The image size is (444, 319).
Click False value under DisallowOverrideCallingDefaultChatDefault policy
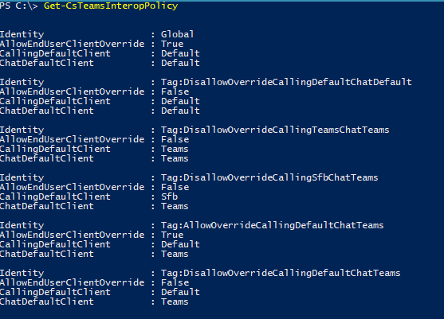[x=175, y=91]
